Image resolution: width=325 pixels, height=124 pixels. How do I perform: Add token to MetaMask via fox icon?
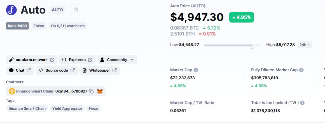pos(100,91)
